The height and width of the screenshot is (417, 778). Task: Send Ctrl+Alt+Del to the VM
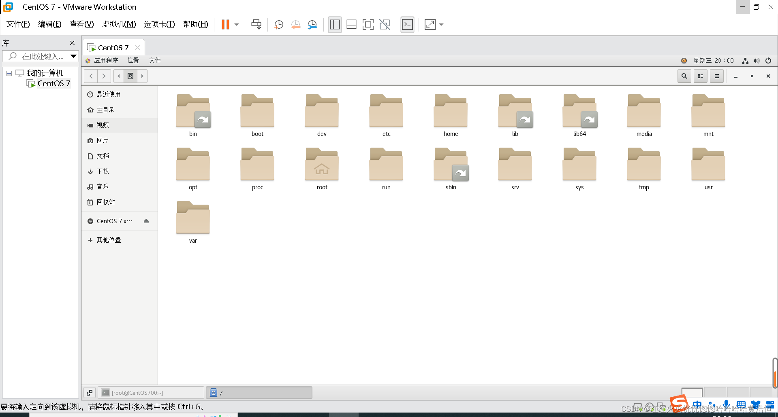point(256,25)
